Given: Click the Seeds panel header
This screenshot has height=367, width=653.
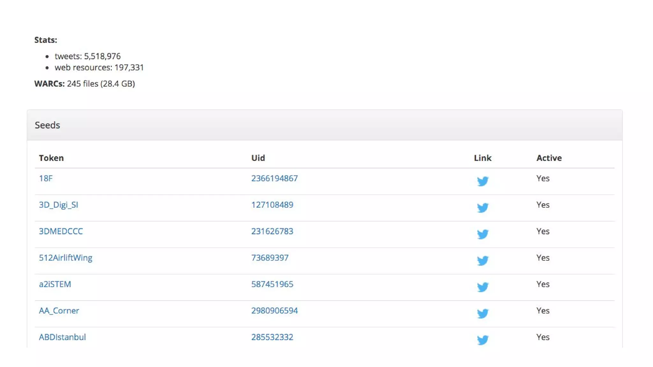Looking at the screenshot, I should (47, 125).
